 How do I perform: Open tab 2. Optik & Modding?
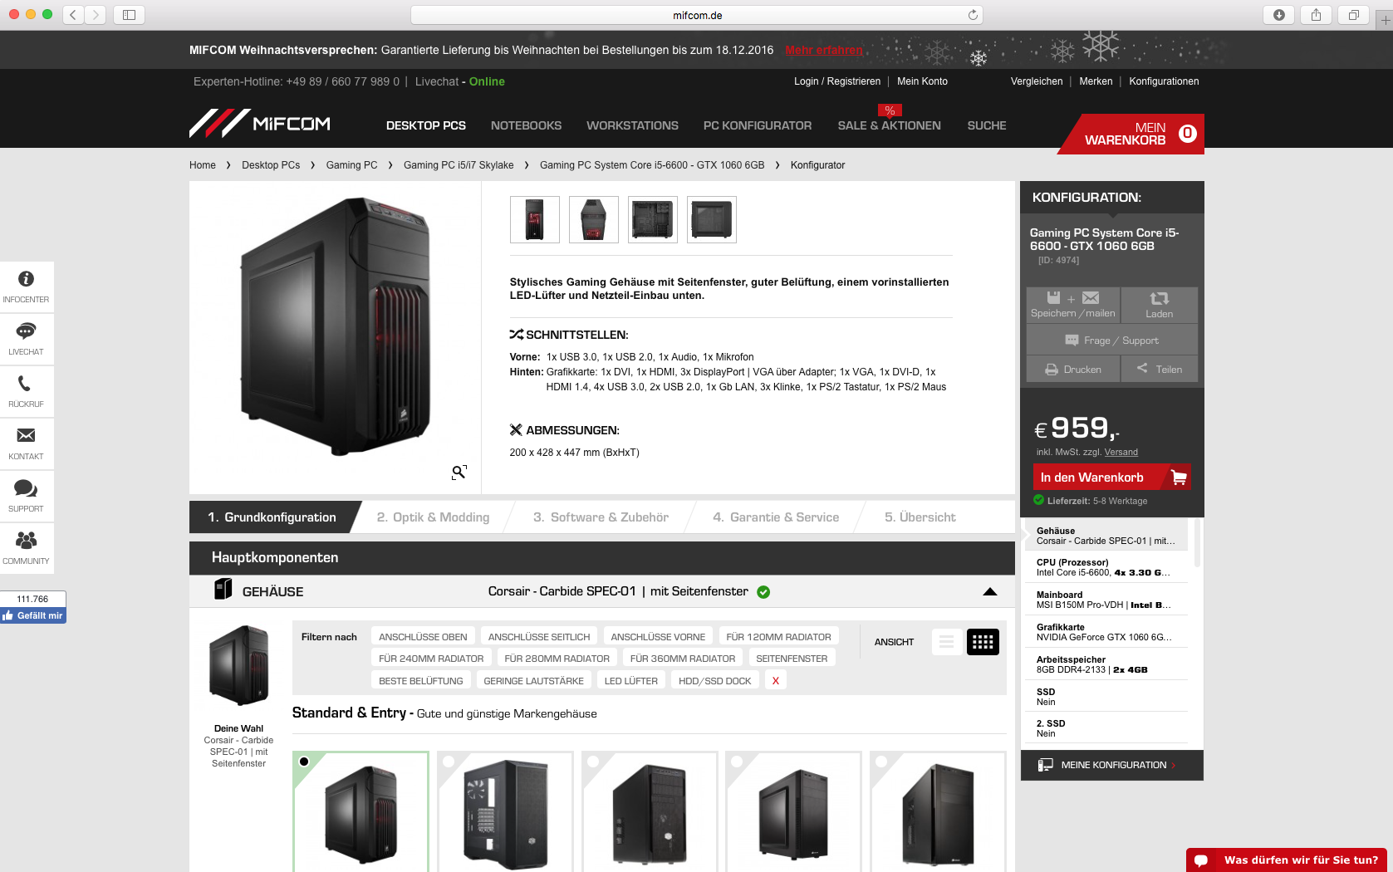pyautogui.click(x=433, y=517)
